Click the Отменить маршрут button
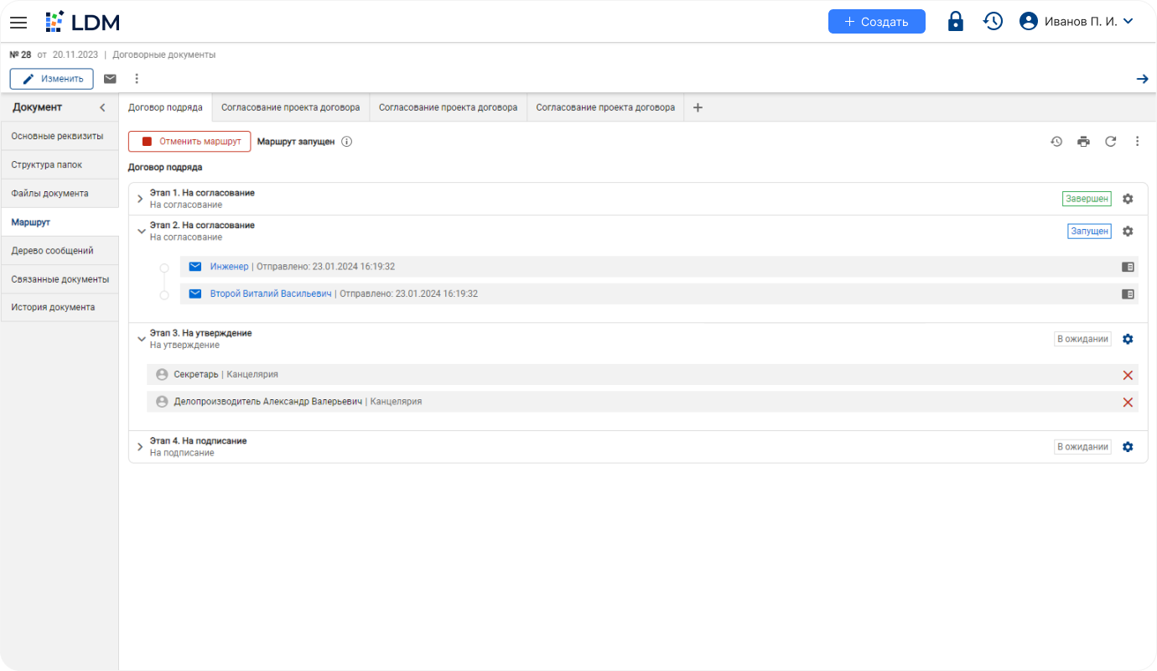Image resolution: width=1157 pixels, height=671 pixels. pyautogui.click(x=189, y=142)
